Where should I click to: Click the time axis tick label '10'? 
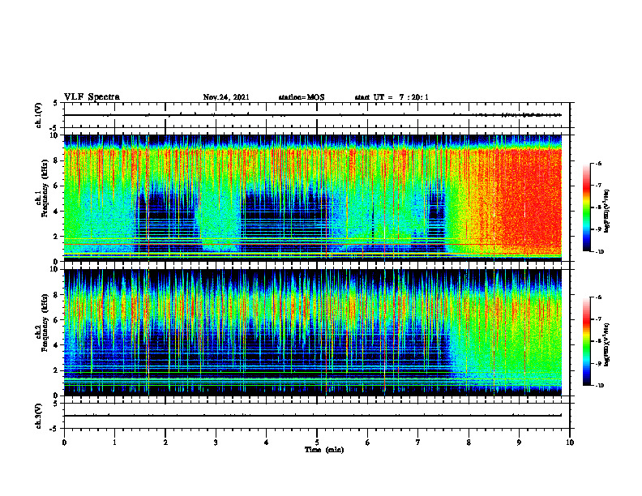click(570, 443)
